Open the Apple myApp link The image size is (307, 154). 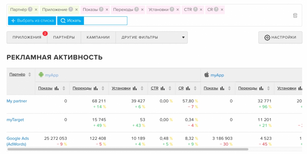(217, 75)
